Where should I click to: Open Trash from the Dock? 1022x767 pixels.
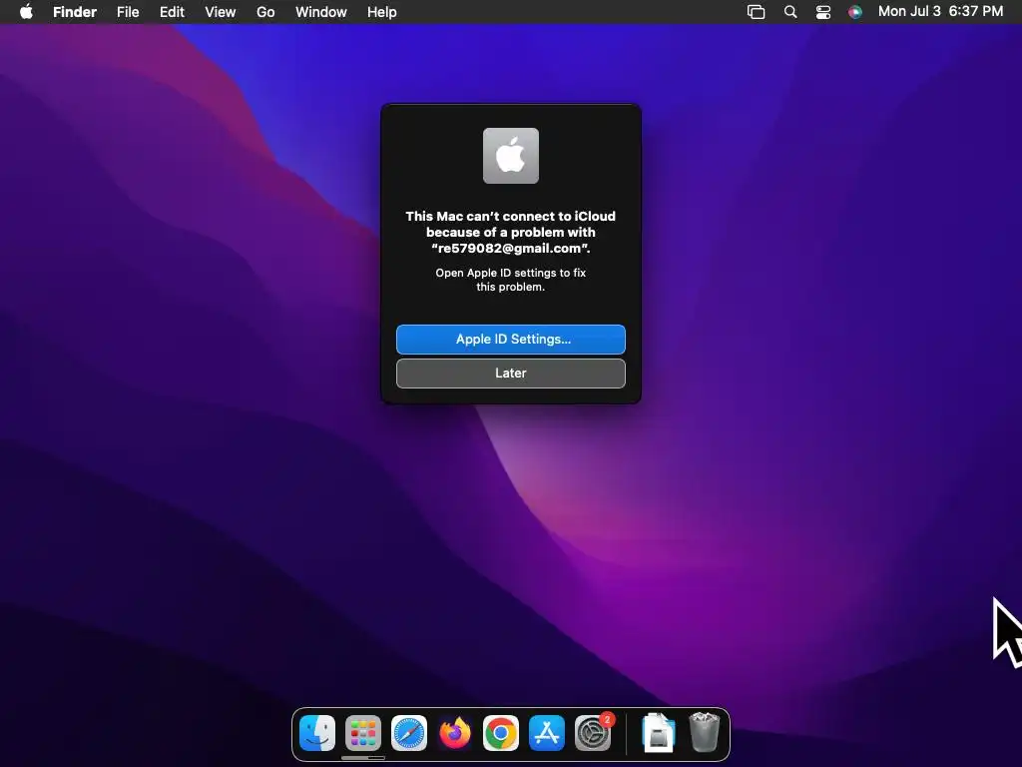pos(705,733)
